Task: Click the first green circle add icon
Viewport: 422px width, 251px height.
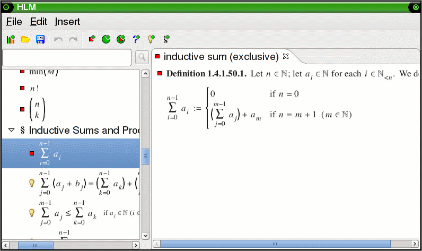Action: coord(107,39)
